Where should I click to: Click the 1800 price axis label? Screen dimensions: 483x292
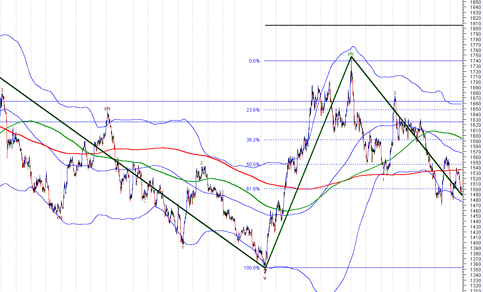coord(475,29)
